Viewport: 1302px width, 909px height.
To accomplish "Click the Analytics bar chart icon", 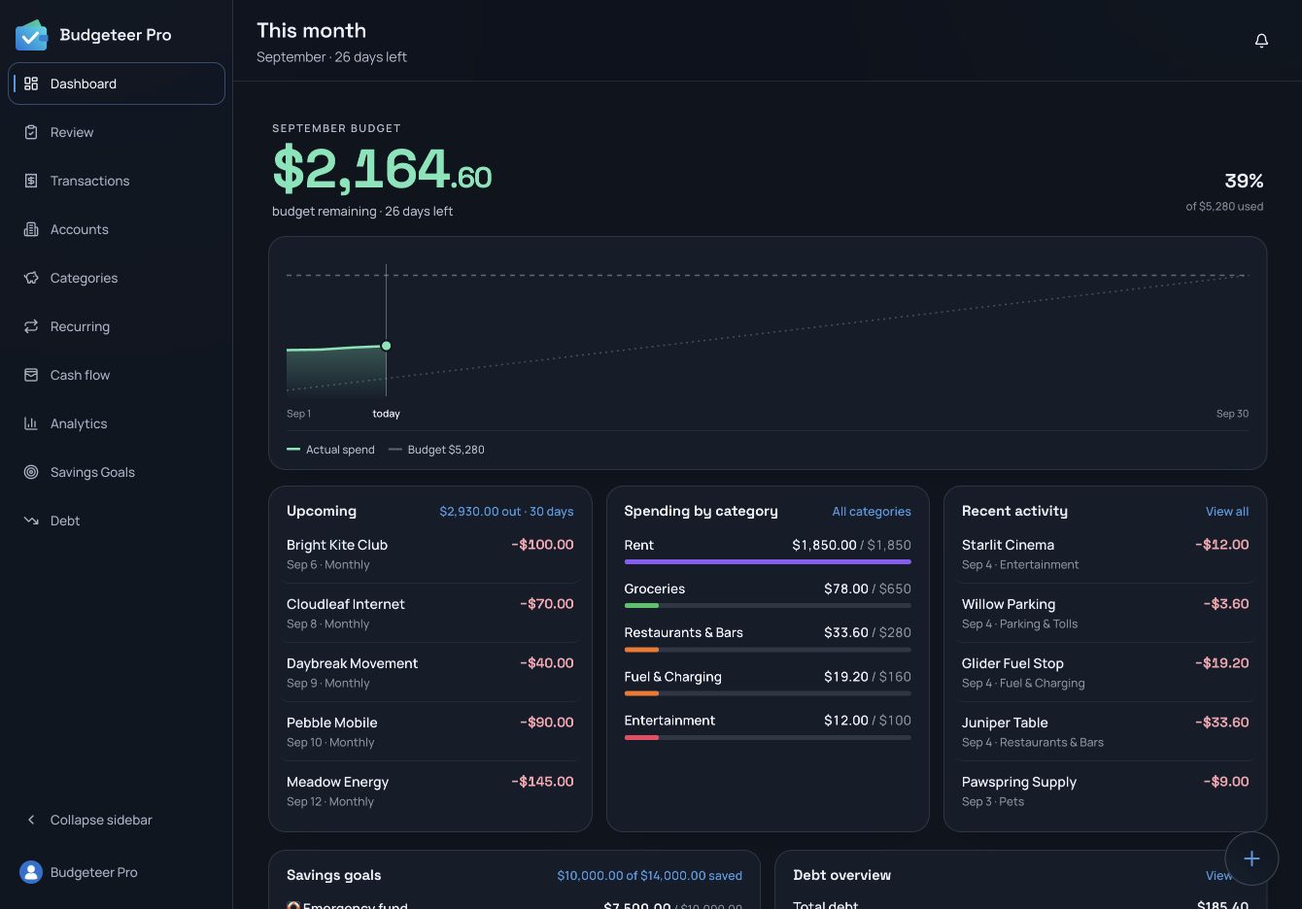I will tap(31, 423).
